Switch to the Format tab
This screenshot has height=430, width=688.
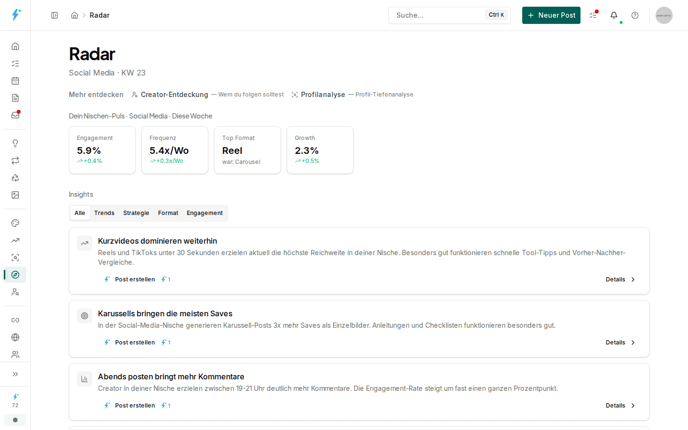point(168,213)
